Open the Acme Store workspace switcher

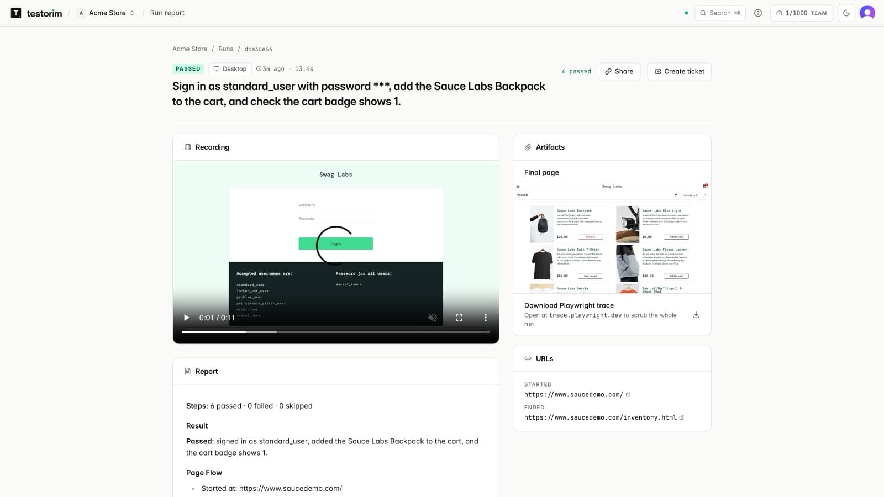[x=106, y=13]
